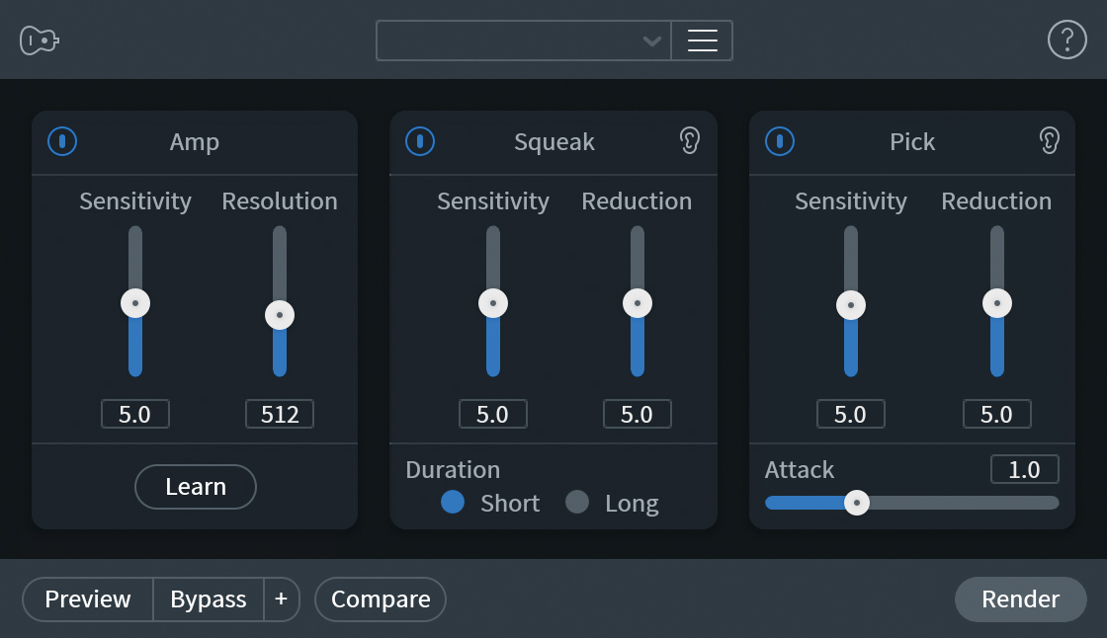Click the Compare button
The image size is (1107, 638).
(x=380, y=598)
